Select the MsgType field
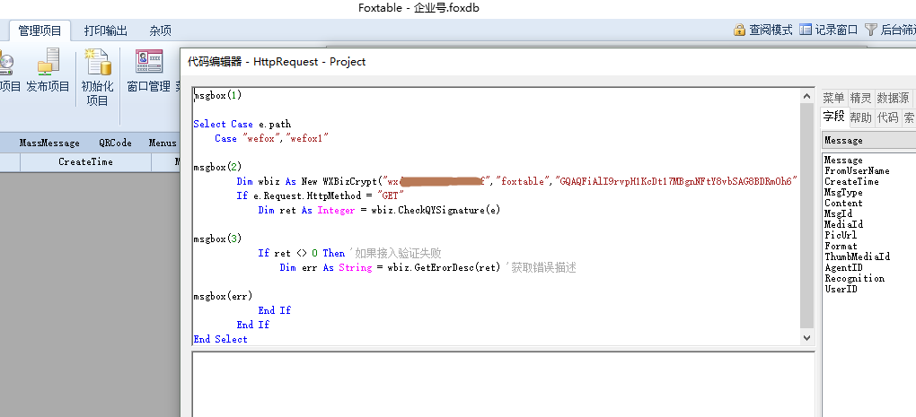916x417 pixels. click(x=843, y=192)
